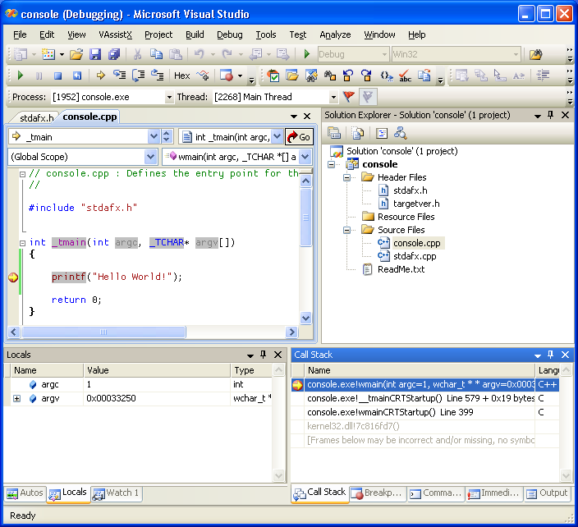The image size is (578, 527).
Task: Open the Analyze menu
Action: click(335, 34)
